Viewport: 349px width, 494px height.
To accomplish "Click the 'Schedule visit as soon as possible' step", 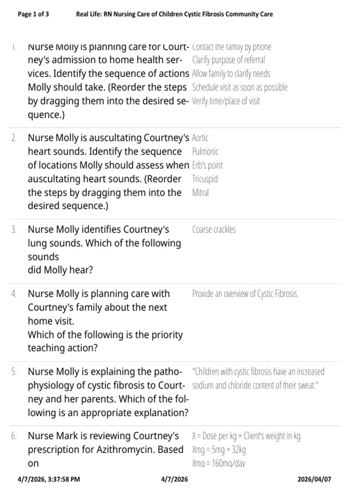I will pos(240,87).
